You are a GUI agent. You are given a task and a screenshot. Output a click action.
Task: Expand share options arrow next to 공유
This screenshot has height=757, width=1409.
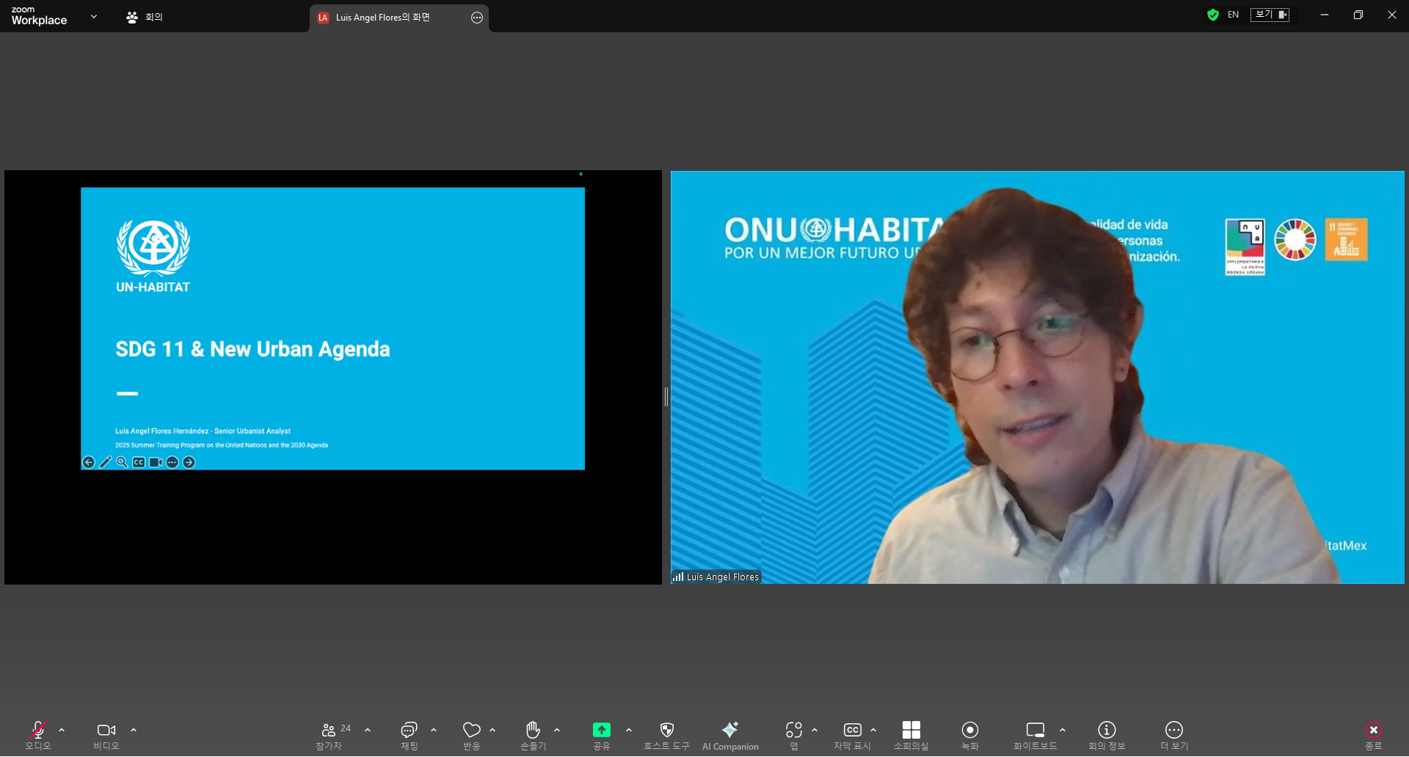pyautogui.click(x=629, y=730)
